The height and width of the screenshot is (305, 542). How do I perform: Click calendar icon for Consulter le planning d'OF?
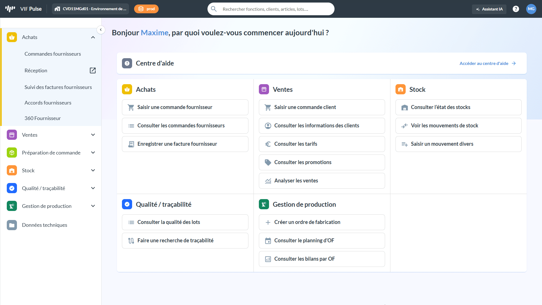click(x=268, y=241)
